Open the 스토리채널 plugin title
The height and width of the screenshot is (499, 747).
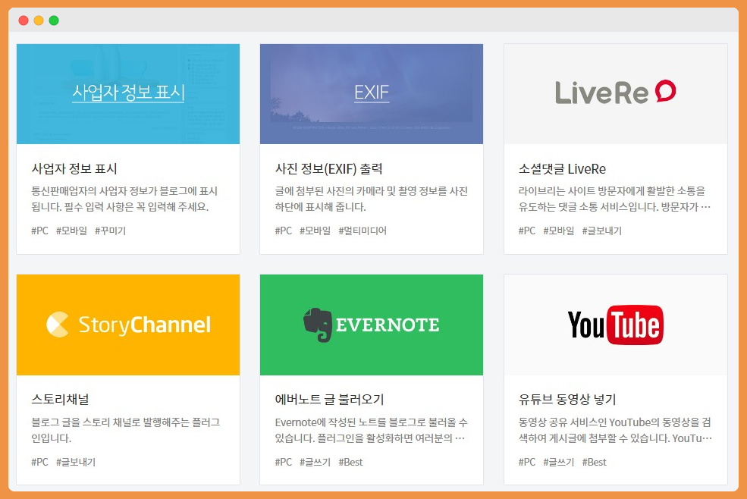[x=60, y=400]
